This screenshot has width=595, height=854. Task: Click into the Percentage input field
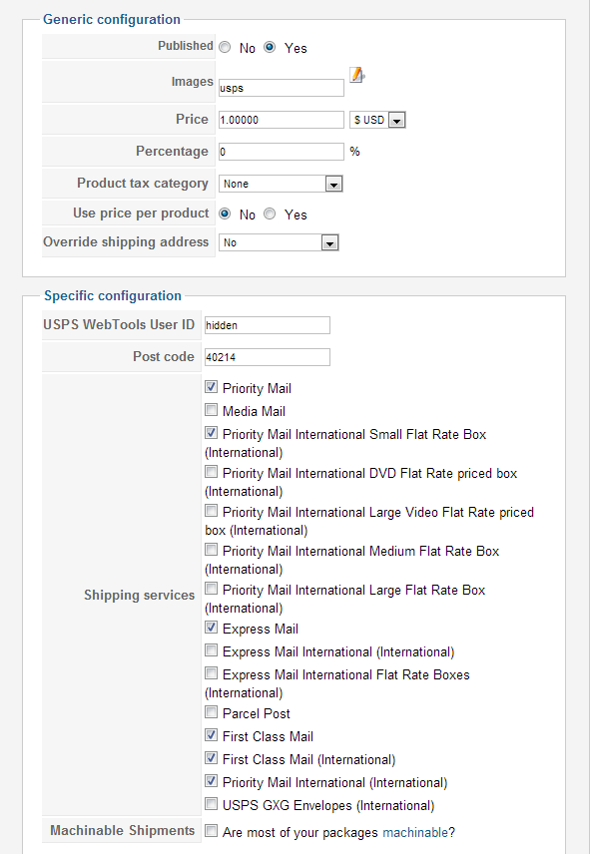(282, 152)
